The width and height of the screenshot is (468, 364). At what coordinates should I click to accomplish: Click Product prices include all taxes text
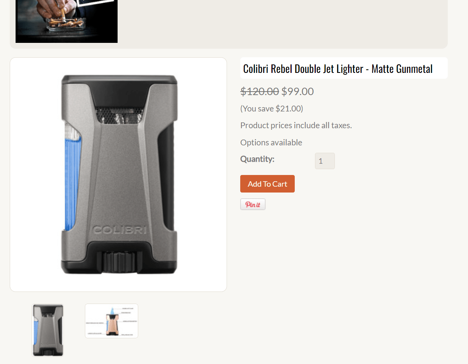click(x=296, y=125)
